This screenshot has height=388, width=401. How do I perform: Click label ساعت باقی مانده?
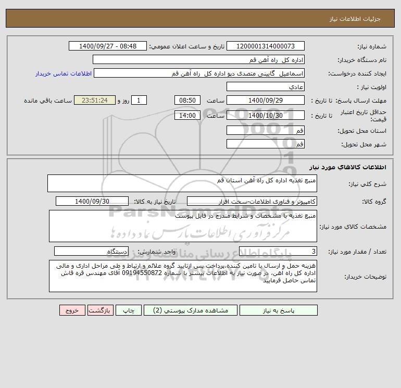click(x=48, y=101)
